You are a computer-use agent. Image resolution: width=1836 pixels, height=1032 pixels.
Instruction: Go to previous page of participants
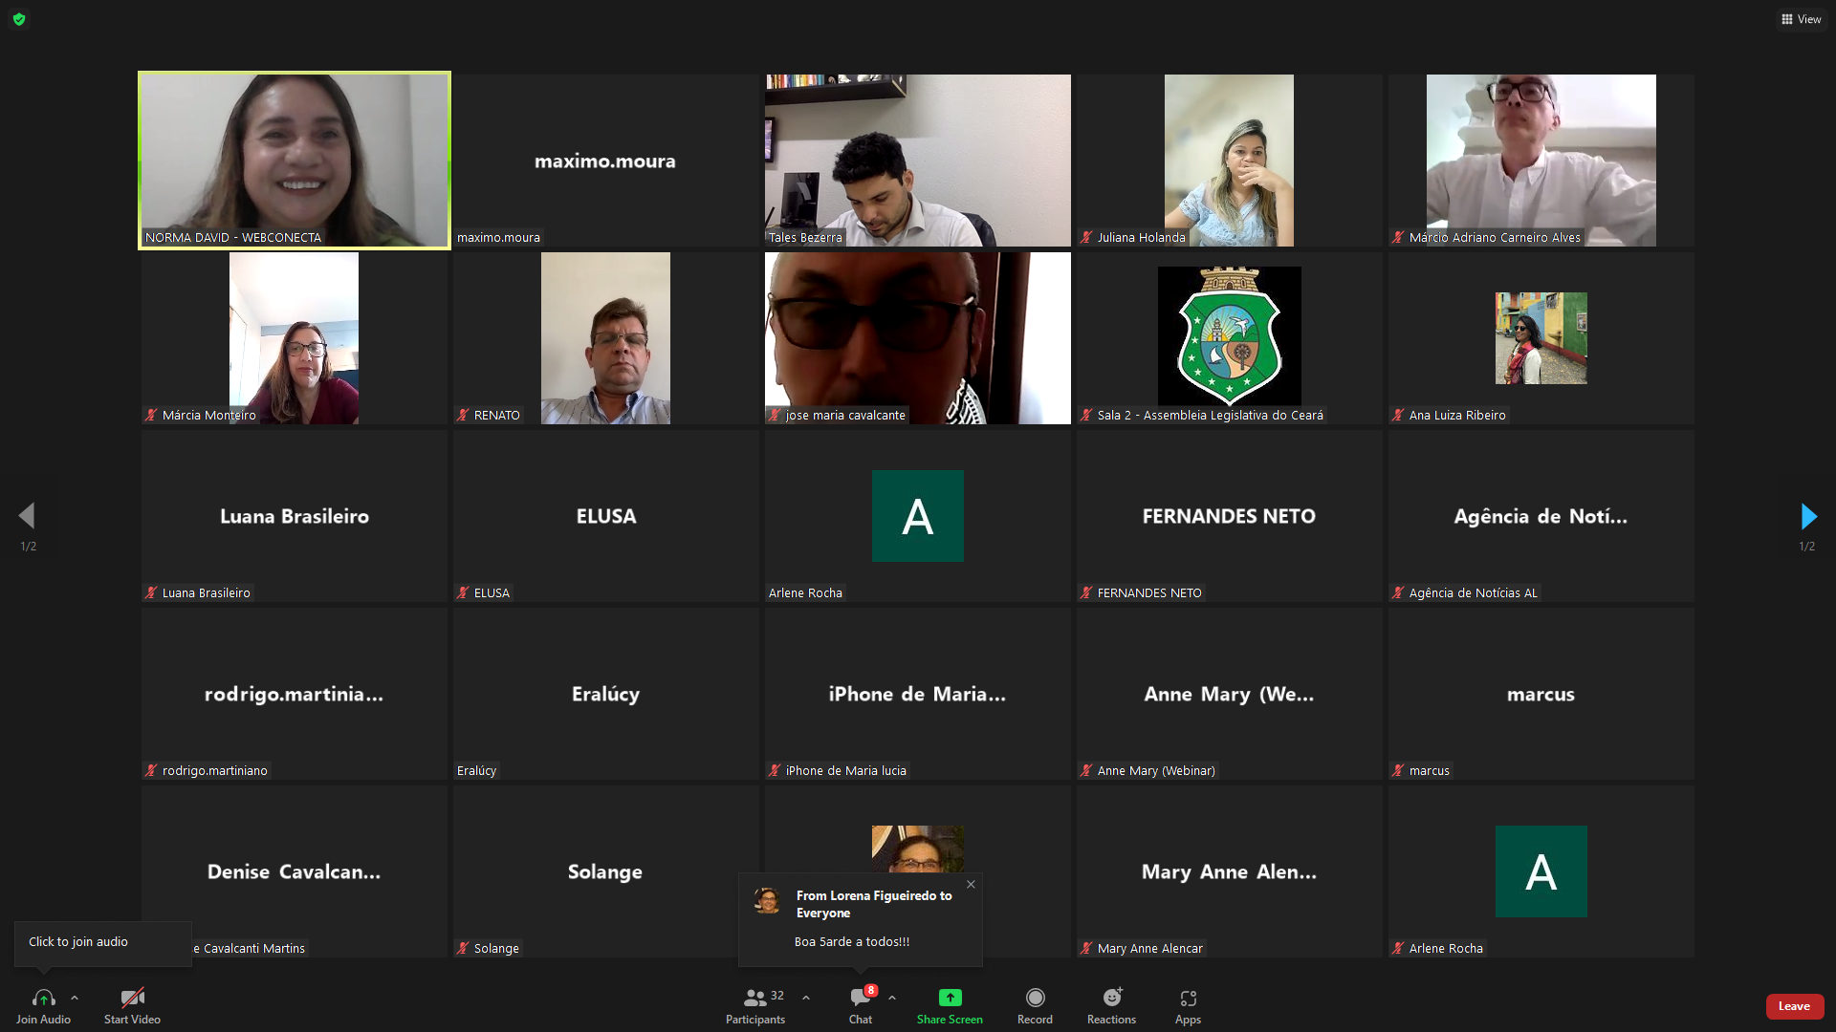[x=27, y=517]
